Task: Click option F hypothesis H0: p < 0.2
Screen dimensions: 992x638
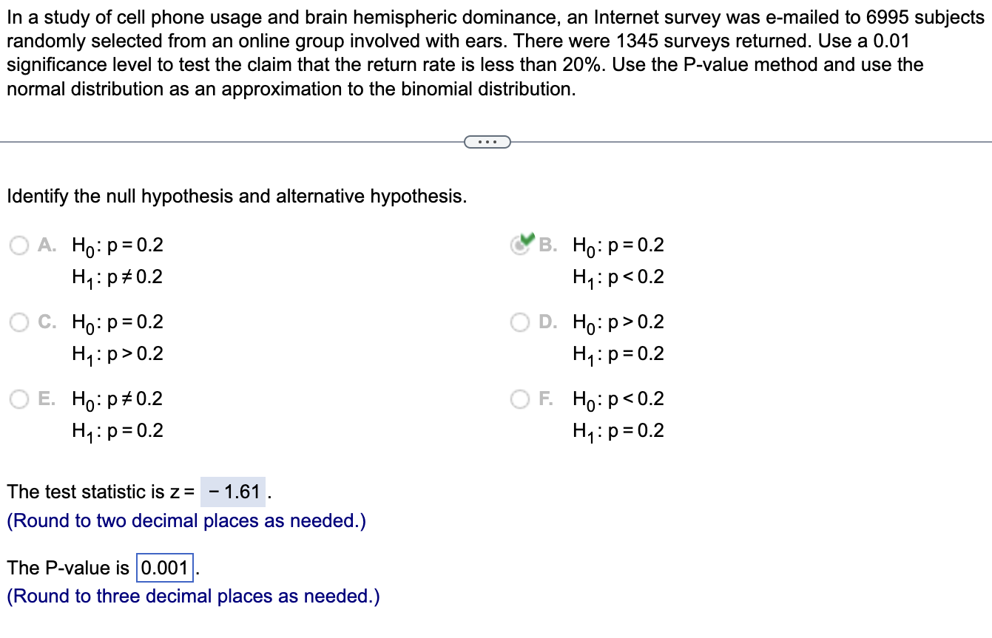Action: click(616, 398)
